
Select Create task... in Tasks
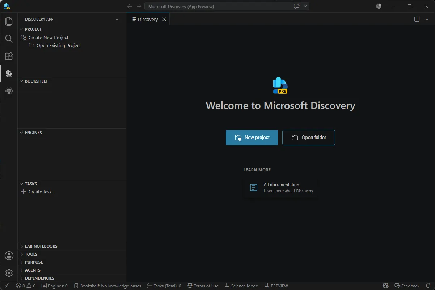point(72,192)
